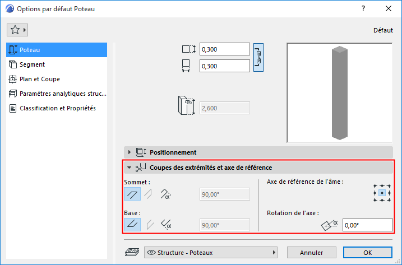The width and height of the screenshot is (402, 265).
Task: Click the Rotation de l'axe input field
Action: 367,225
